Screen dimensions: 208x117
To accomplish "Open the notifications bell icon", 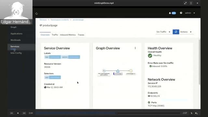I will click(170, 13).
